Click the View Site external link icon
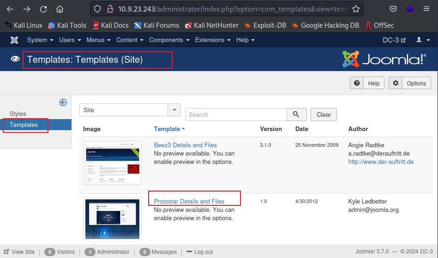The width and height of the screenshot is (438, 258). coord(6,252)
